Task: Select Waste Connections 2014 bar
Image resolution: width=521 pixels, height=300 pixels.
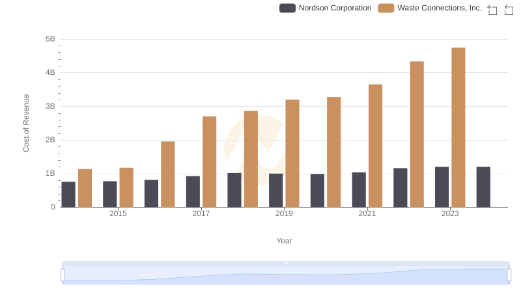Action: click(x=85, y=188)
